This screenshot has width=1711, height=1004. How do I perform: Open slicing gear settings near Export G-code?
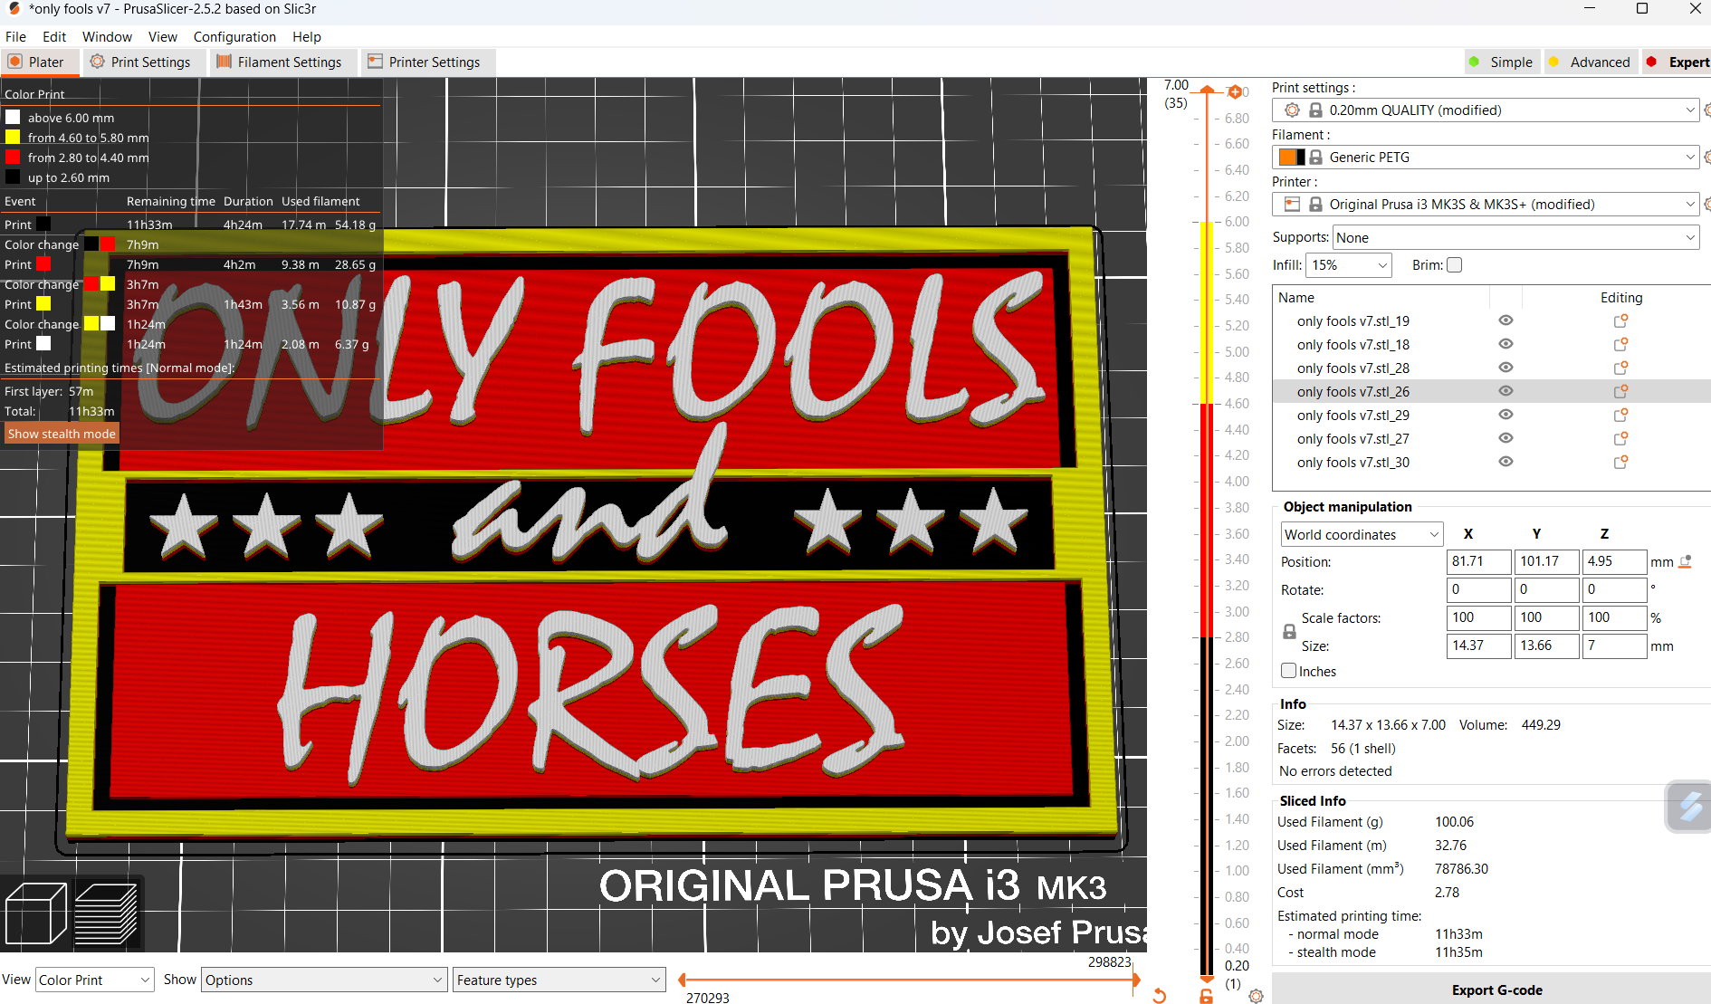click(1256, 996)
